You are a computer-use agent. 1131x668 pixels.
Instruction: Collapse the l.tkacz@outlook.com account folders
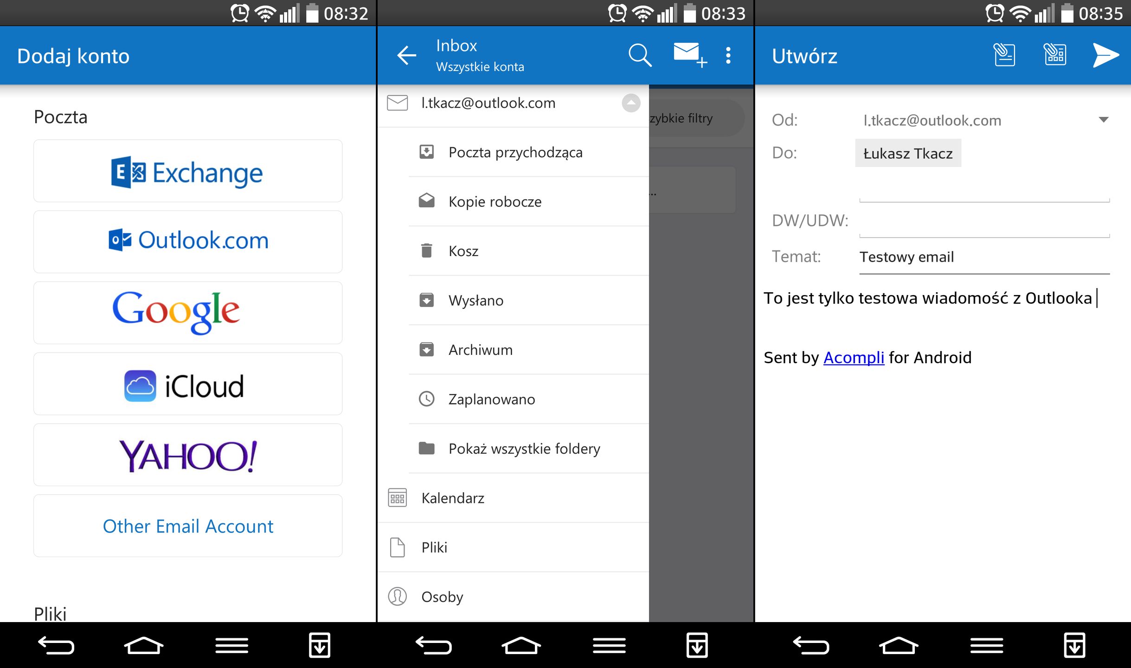[631, 103]
